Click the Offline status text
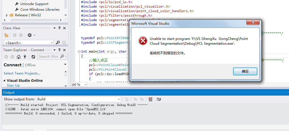Image resolution: width=289 pixels, height=131 pixels. pyautogui.click(x=30, y=65)
